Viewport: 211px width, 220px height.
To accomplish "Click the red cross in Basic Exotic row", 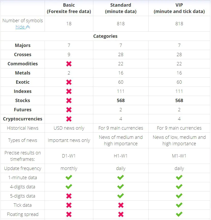I will pos(69,82).
